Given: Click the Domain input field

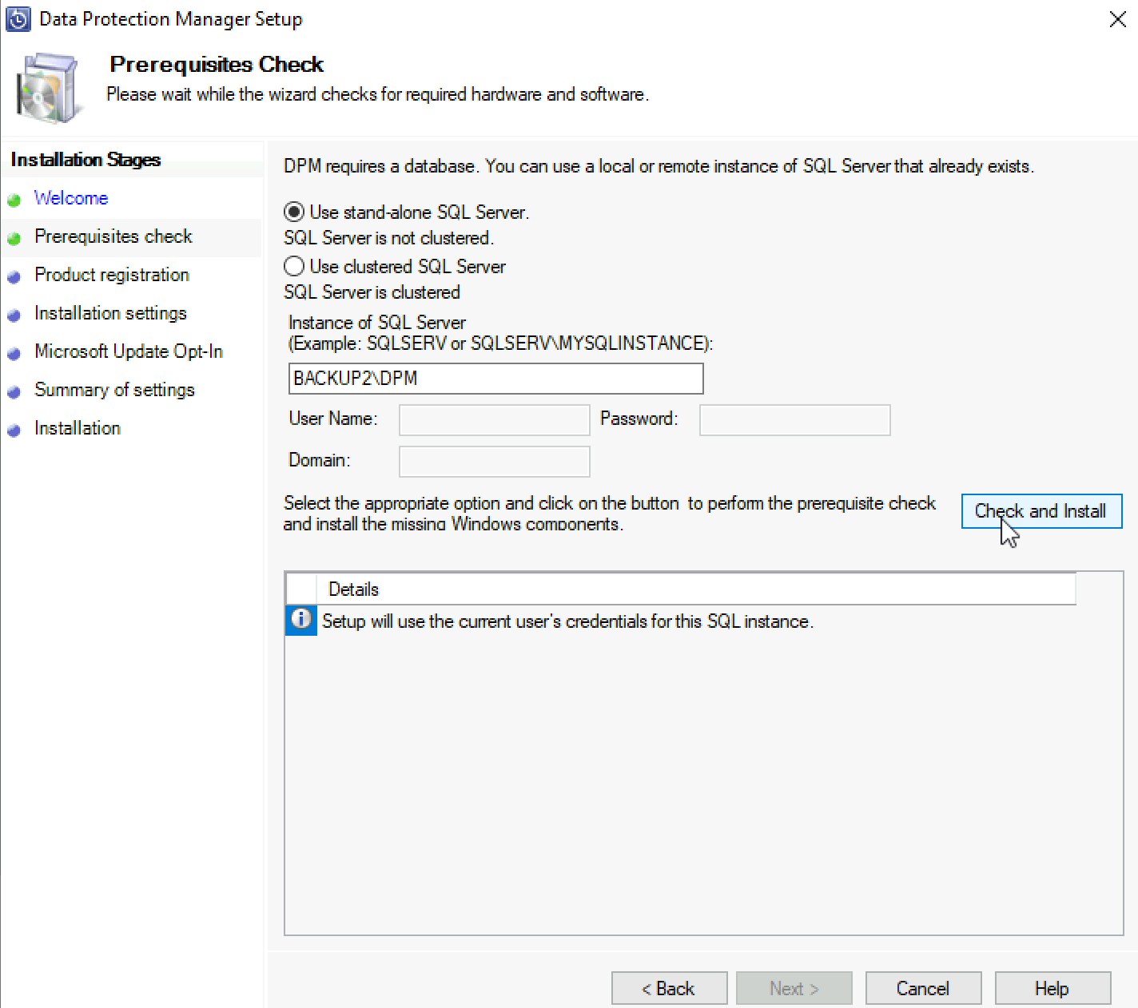Looking at the screenshot, I should [494, 462].
